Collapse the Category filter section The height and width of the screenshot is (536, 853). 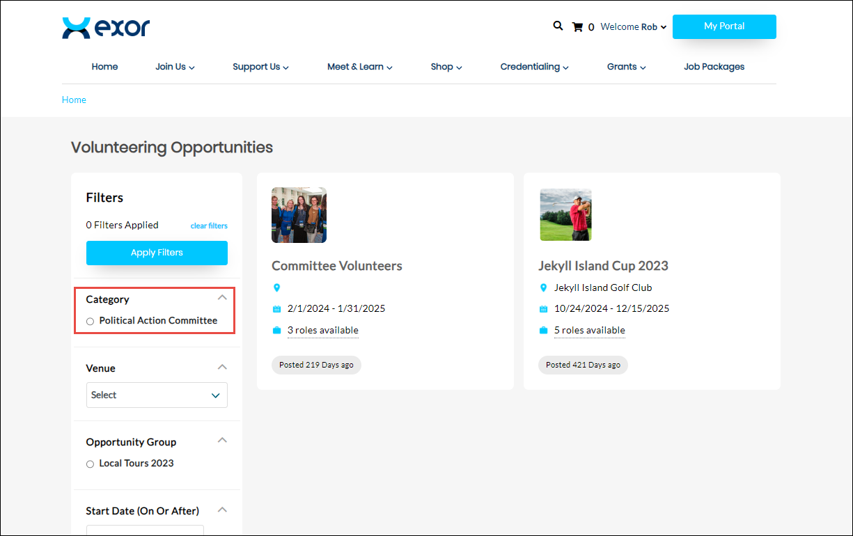[222, 298]
